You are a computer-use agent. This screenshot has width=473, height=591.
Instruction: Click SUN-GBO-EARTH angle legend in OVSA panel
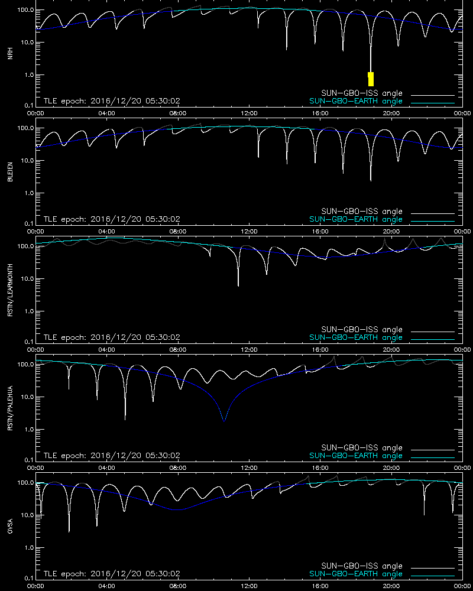(356, 574)
